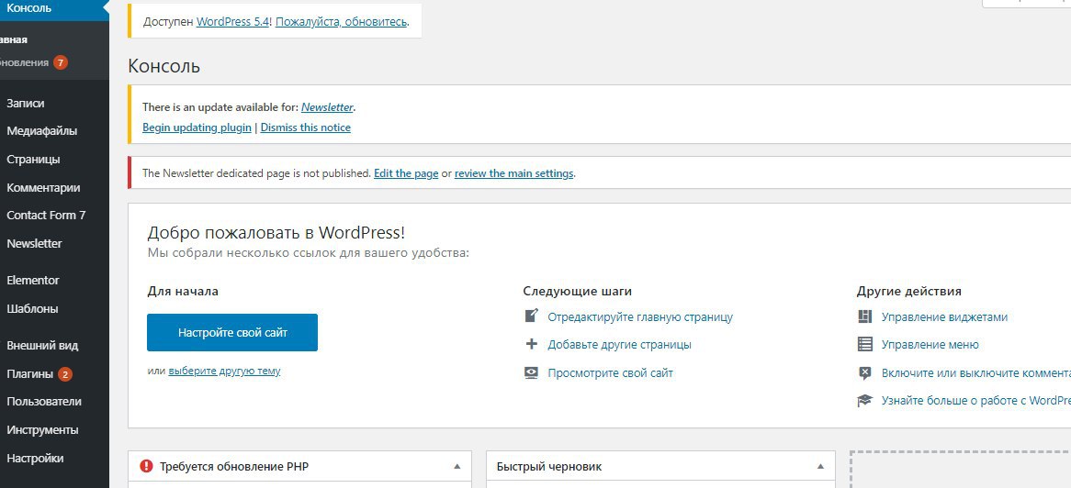This screenshot has width=1071, height=488.
Task: Click Узнайте больше о работе link
Action: tap(976, 401)
